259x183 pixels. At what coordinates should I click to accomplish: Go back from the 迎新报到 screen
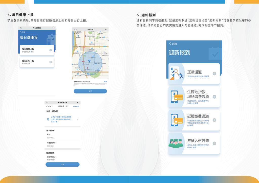[173, 44]
